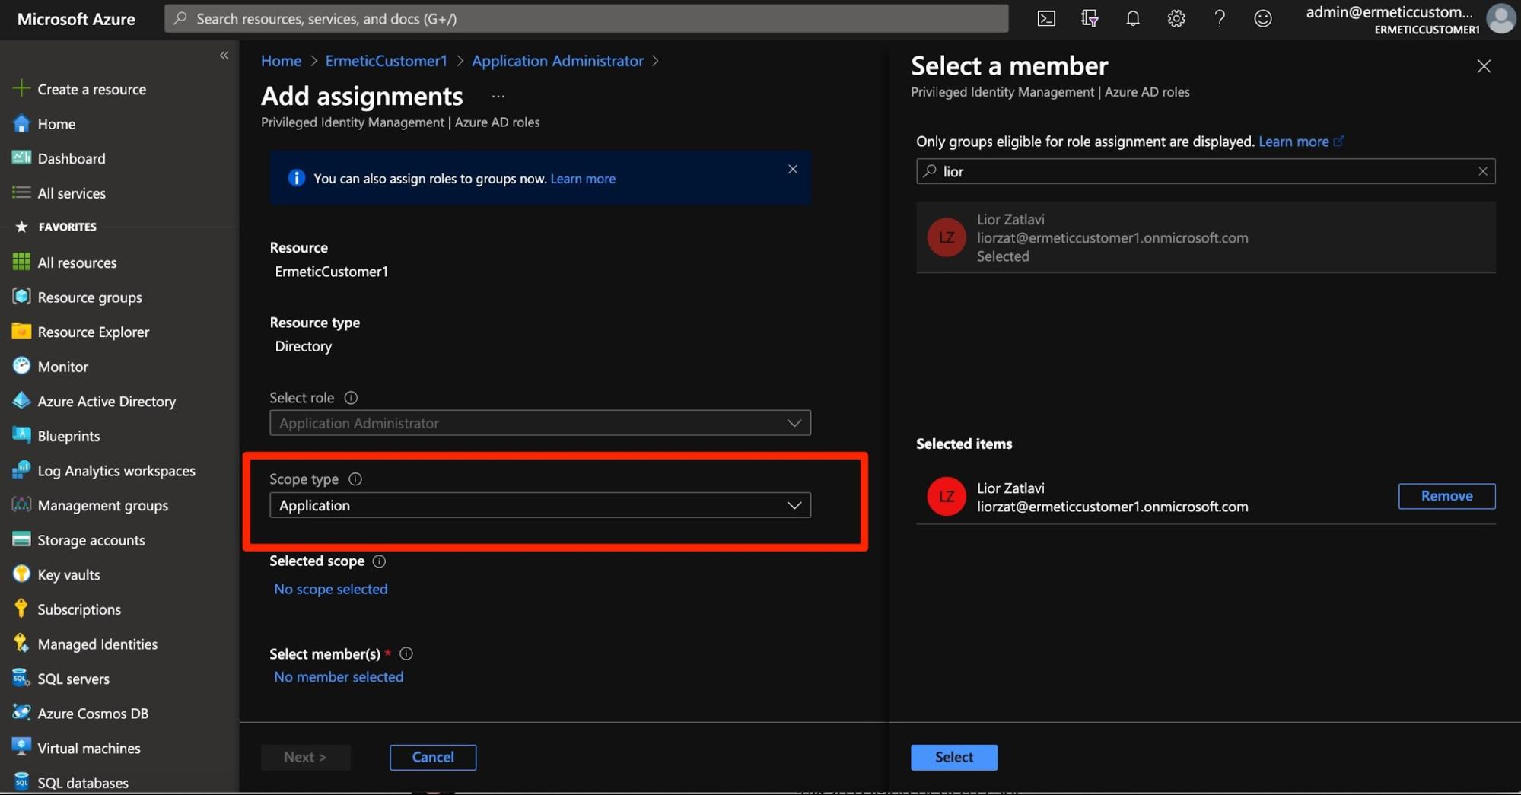Open the help question mark icon
The image size is (1521, 795).
(1220, 18)
